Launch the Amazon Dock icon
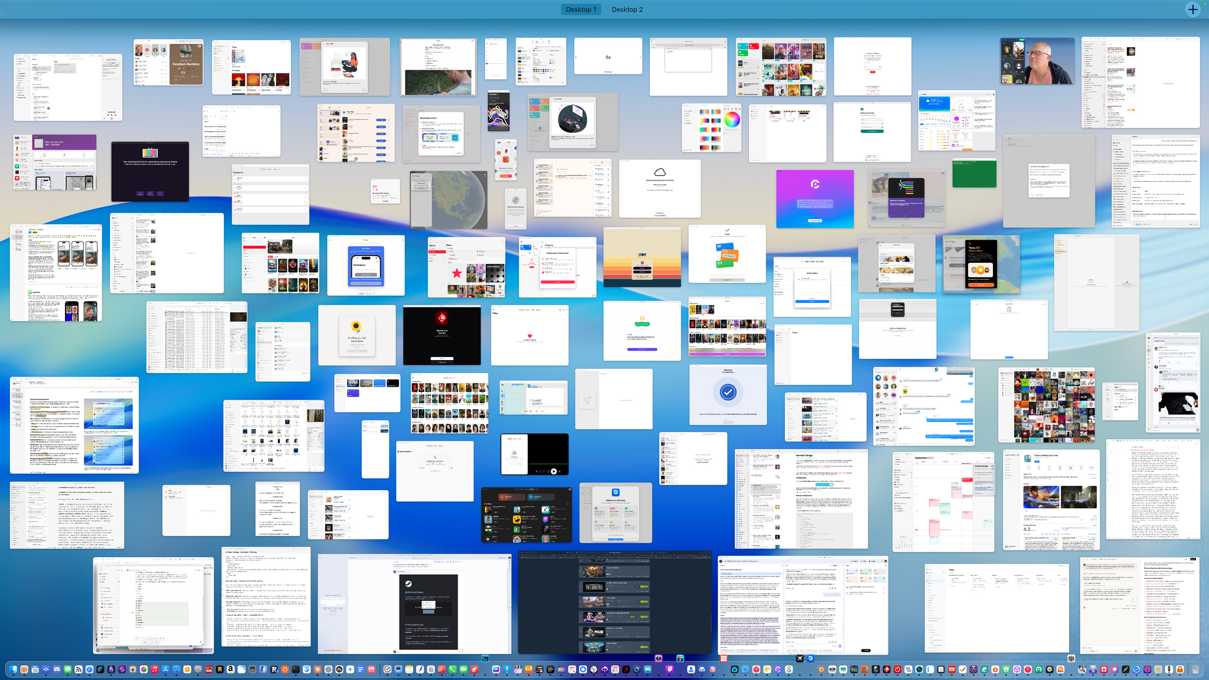1209x680 pixels. tap(230, 669)
